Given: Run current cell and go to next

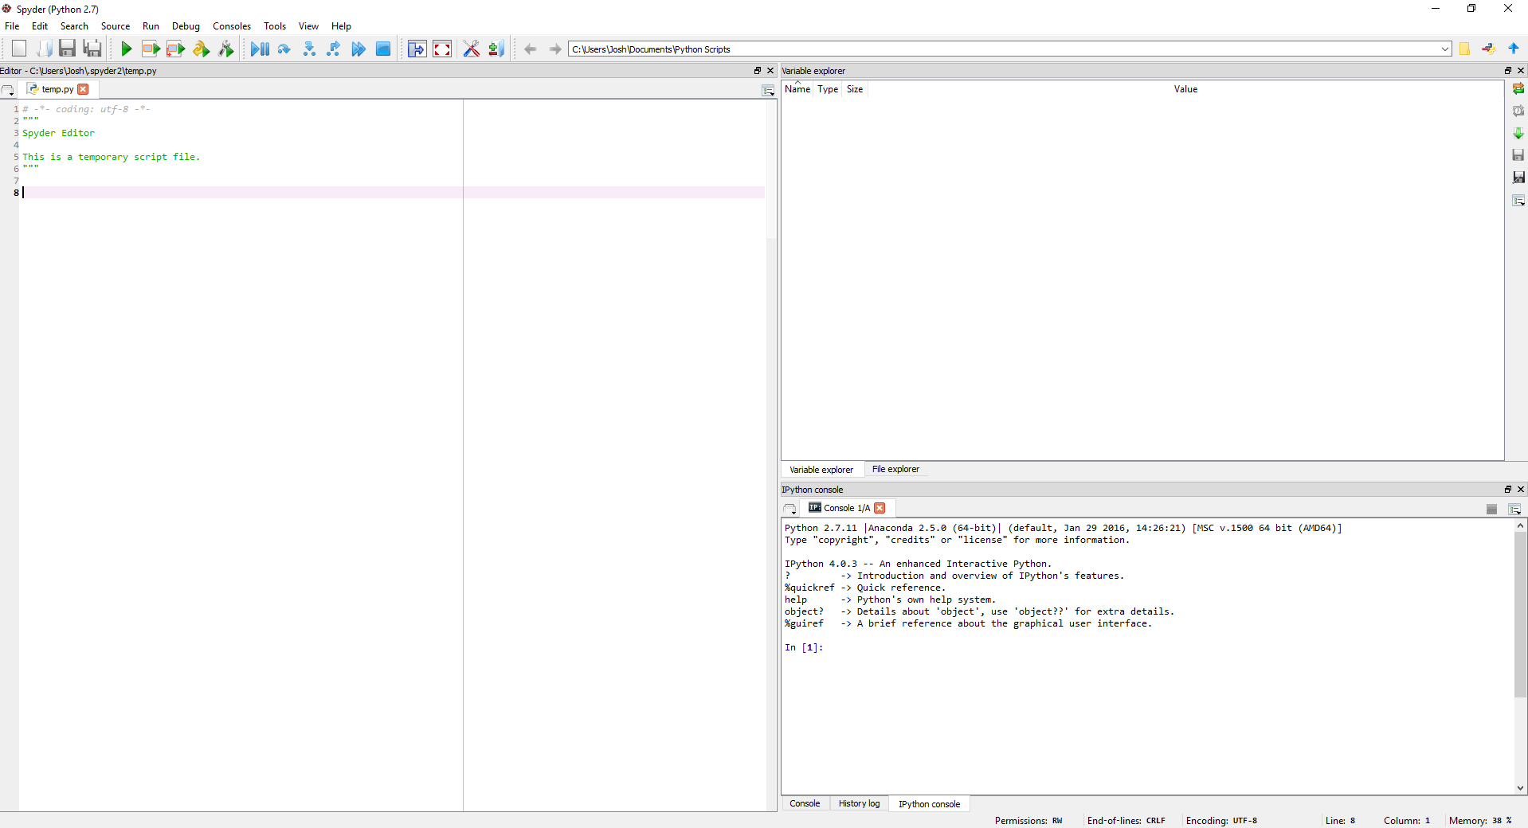Looking at the screenshot, I should pos(176,49).
